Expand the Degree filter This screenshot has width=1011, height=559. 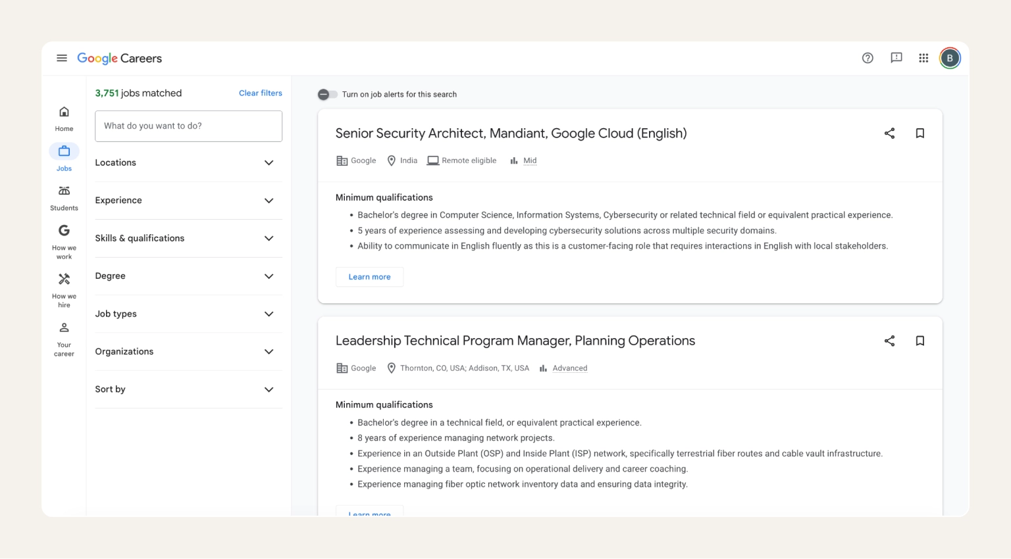[x=188, y=276]
